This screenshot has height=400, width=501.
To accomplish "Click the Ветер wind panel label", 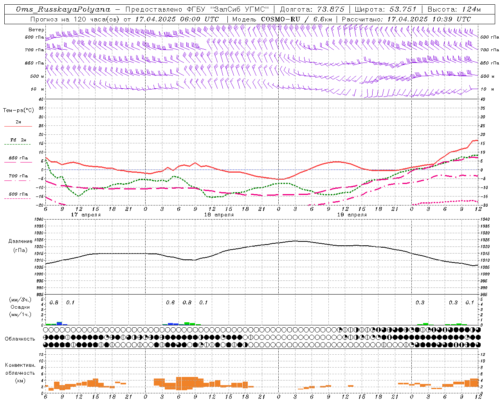I will click(x=36, y=30).
